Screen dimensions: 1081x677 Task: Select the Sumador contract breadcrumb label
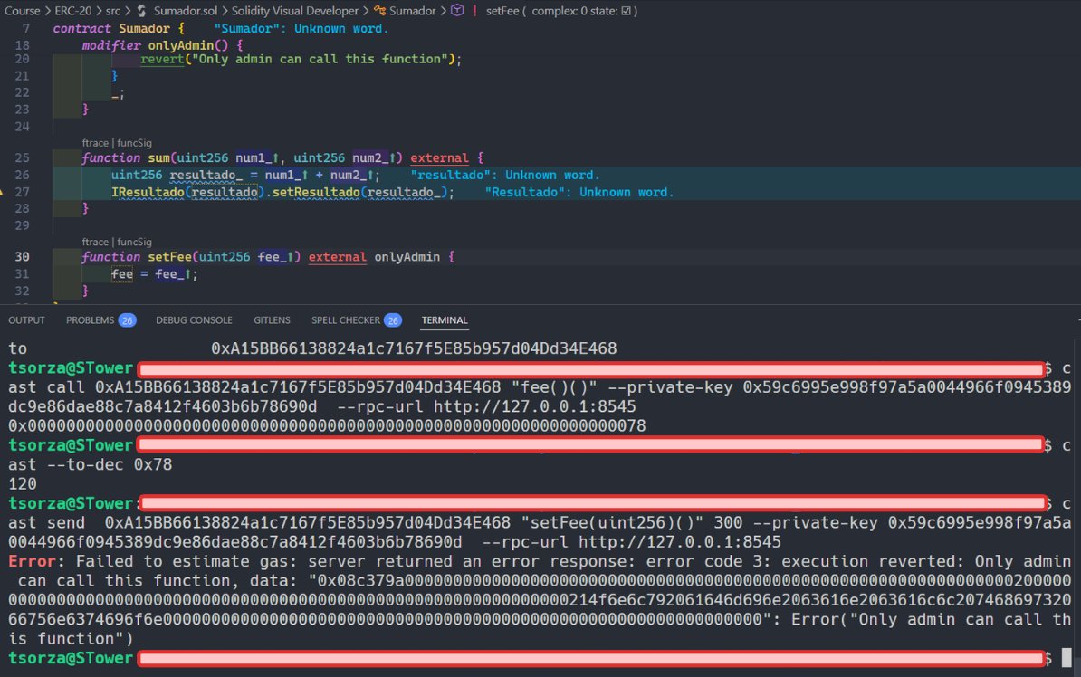pos(412,10)
